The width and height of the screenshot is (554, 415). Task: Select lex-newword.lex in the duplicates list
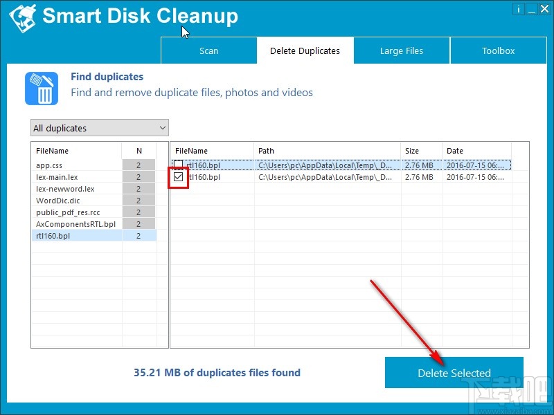[x=93, y=189]
